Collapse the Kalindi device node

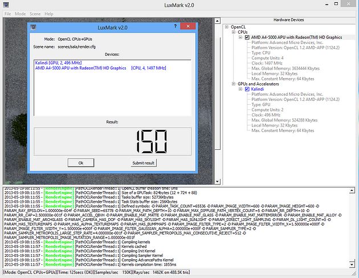click(240, 89)
